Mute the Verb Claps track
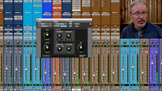 30,52
